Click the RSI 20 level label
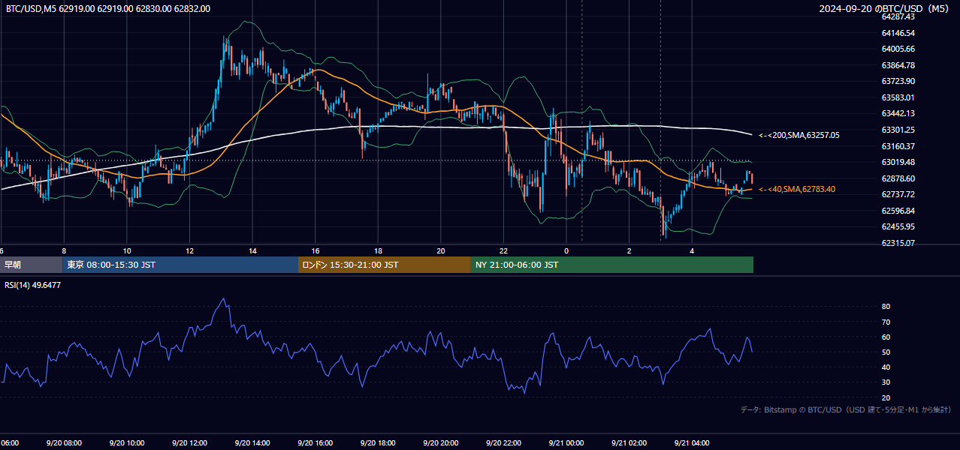The height and width of the screenshot is (450, 960). (x=886, y=397)
